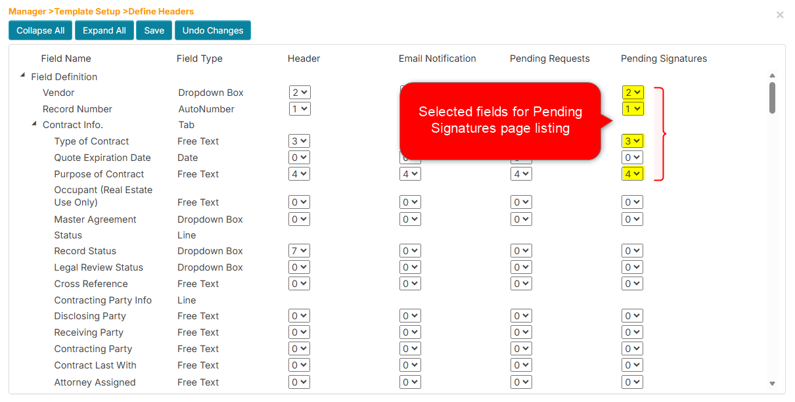The height and width of the screenshot is (402, 795).
Task: Open Pending Signatures dropdown for Purpose of Contract
Action: [632, 173]
